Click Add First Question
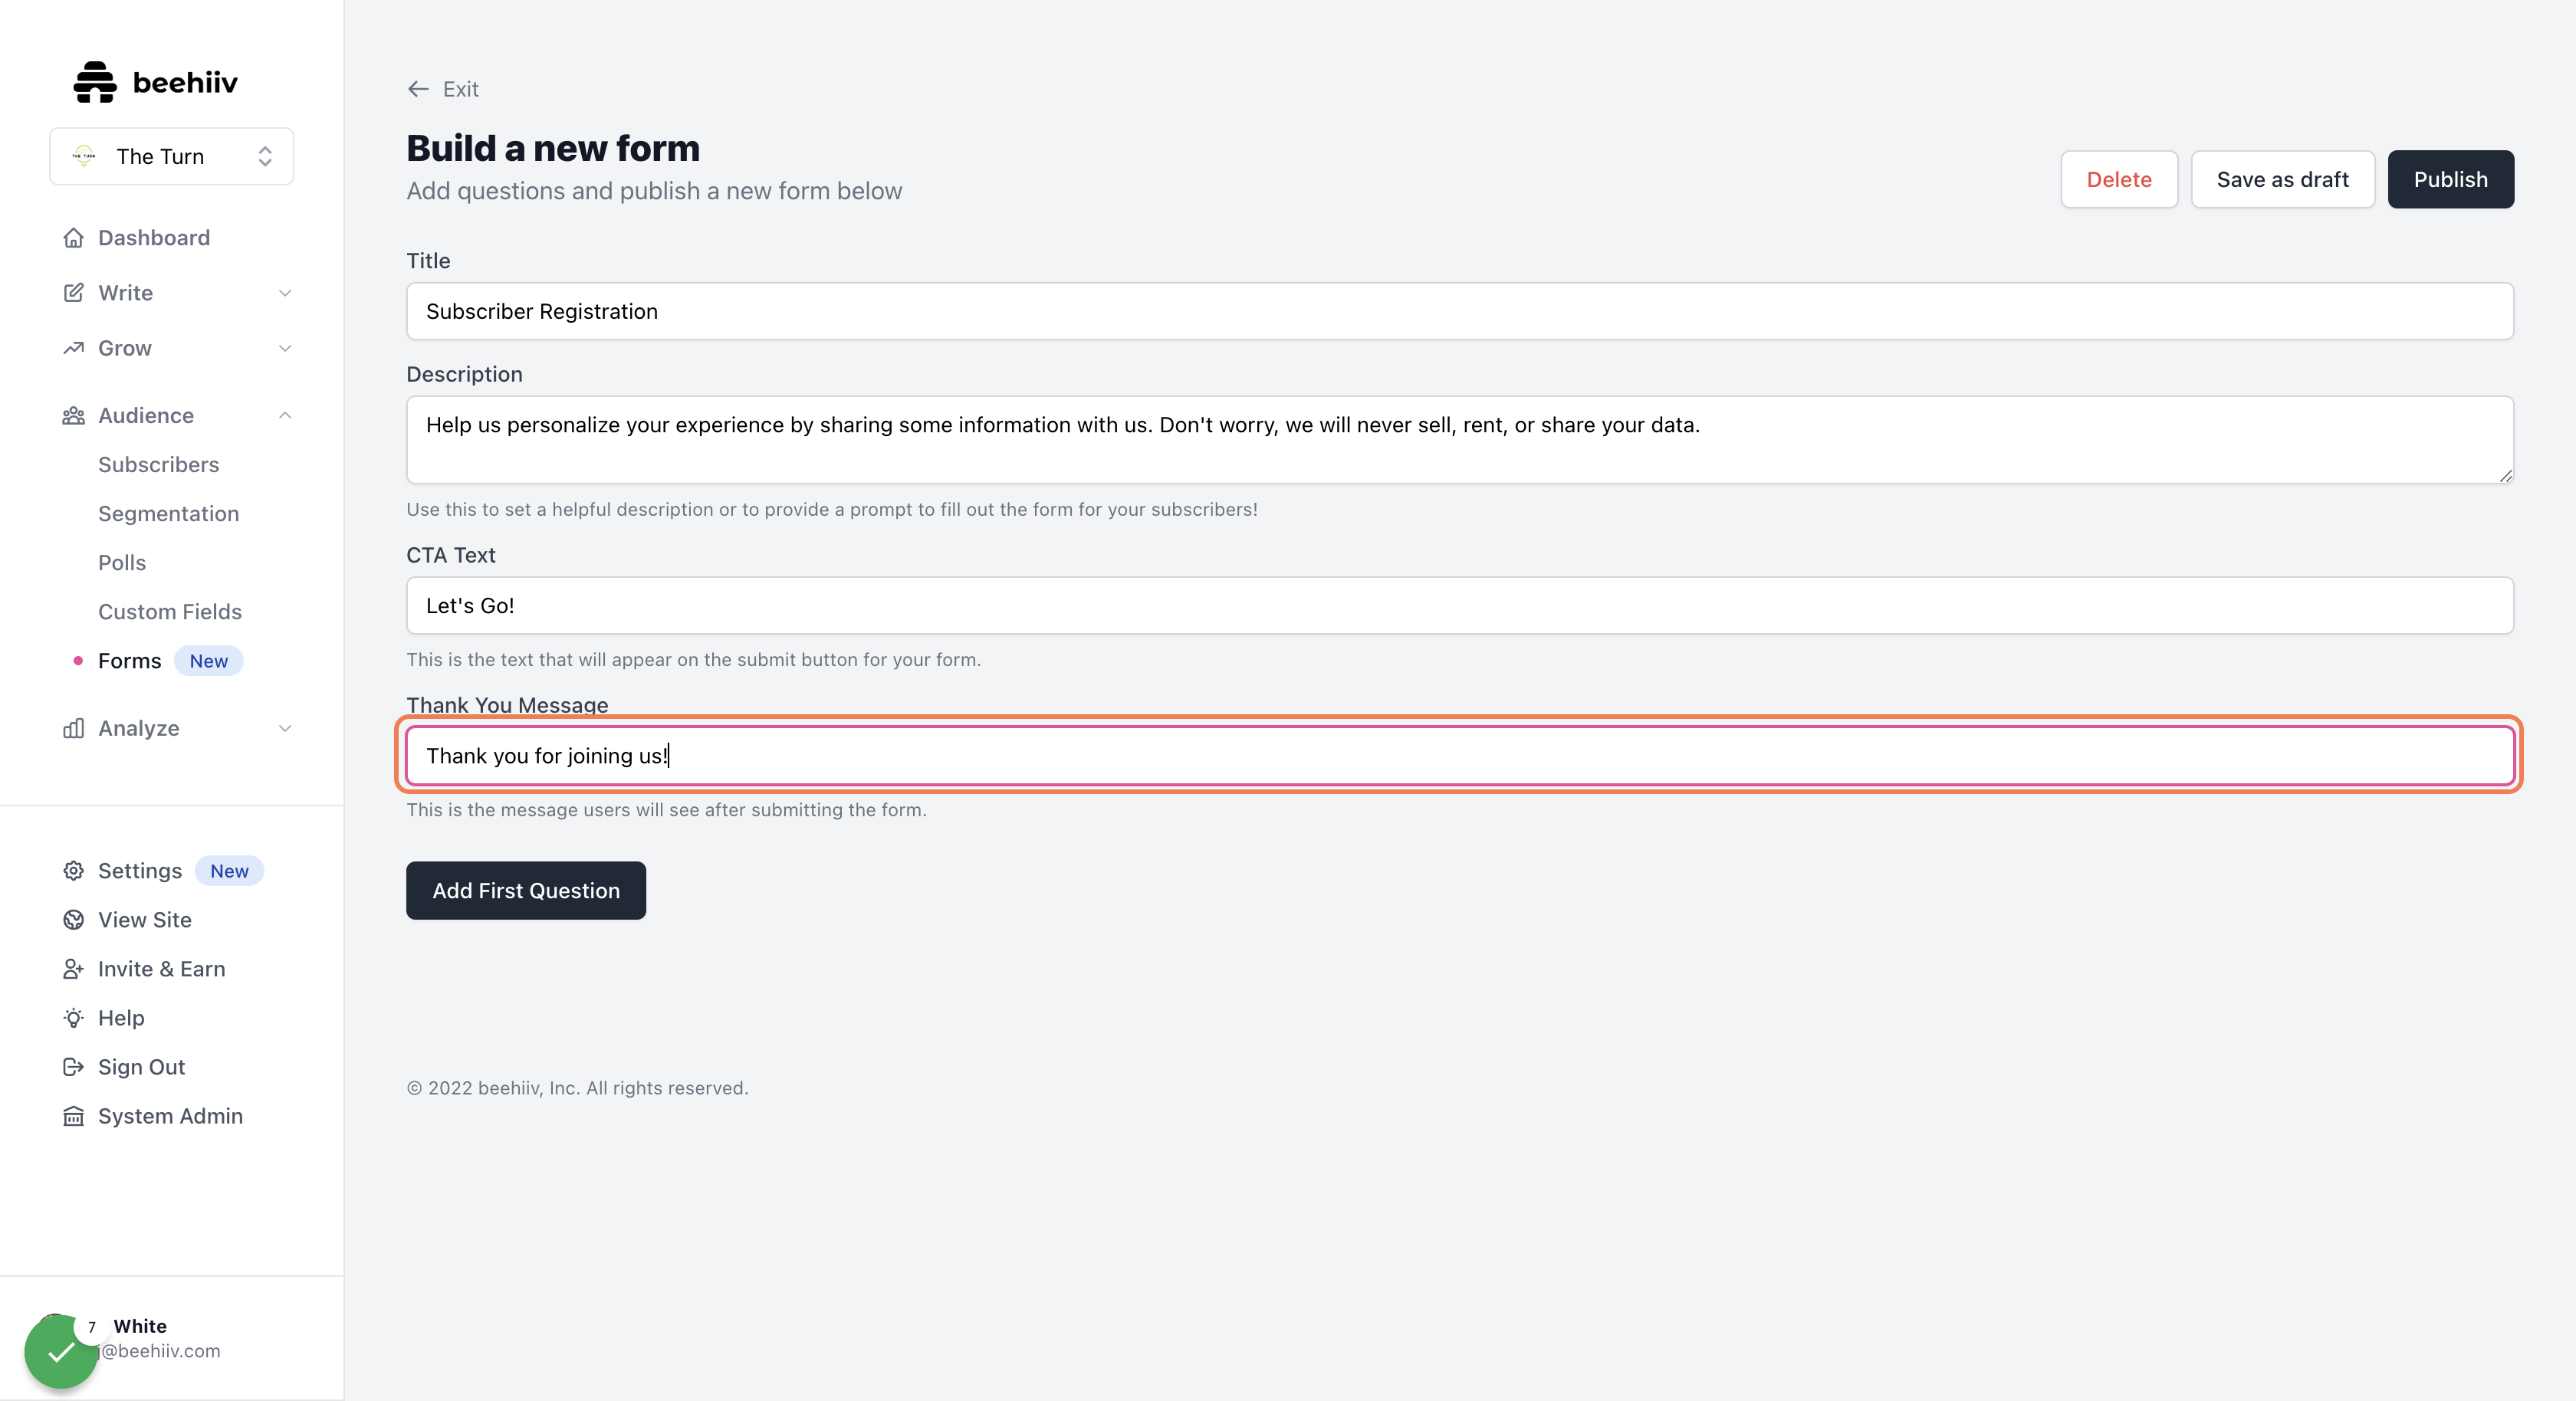 tap(526, 890)
